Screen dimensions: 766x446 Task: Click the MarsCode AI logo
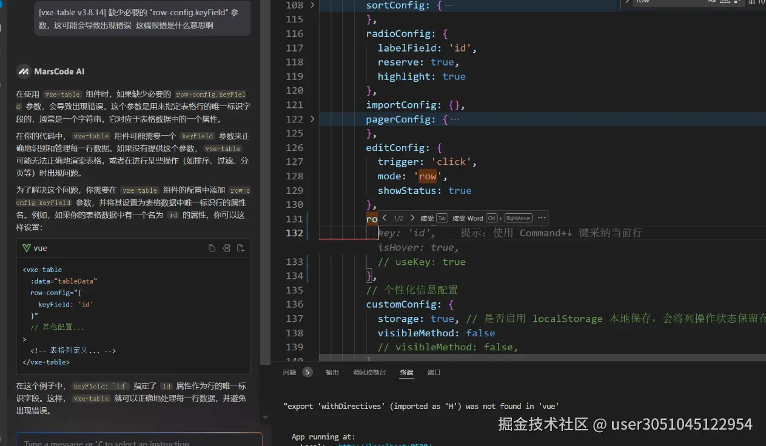[x=24, y=72]
